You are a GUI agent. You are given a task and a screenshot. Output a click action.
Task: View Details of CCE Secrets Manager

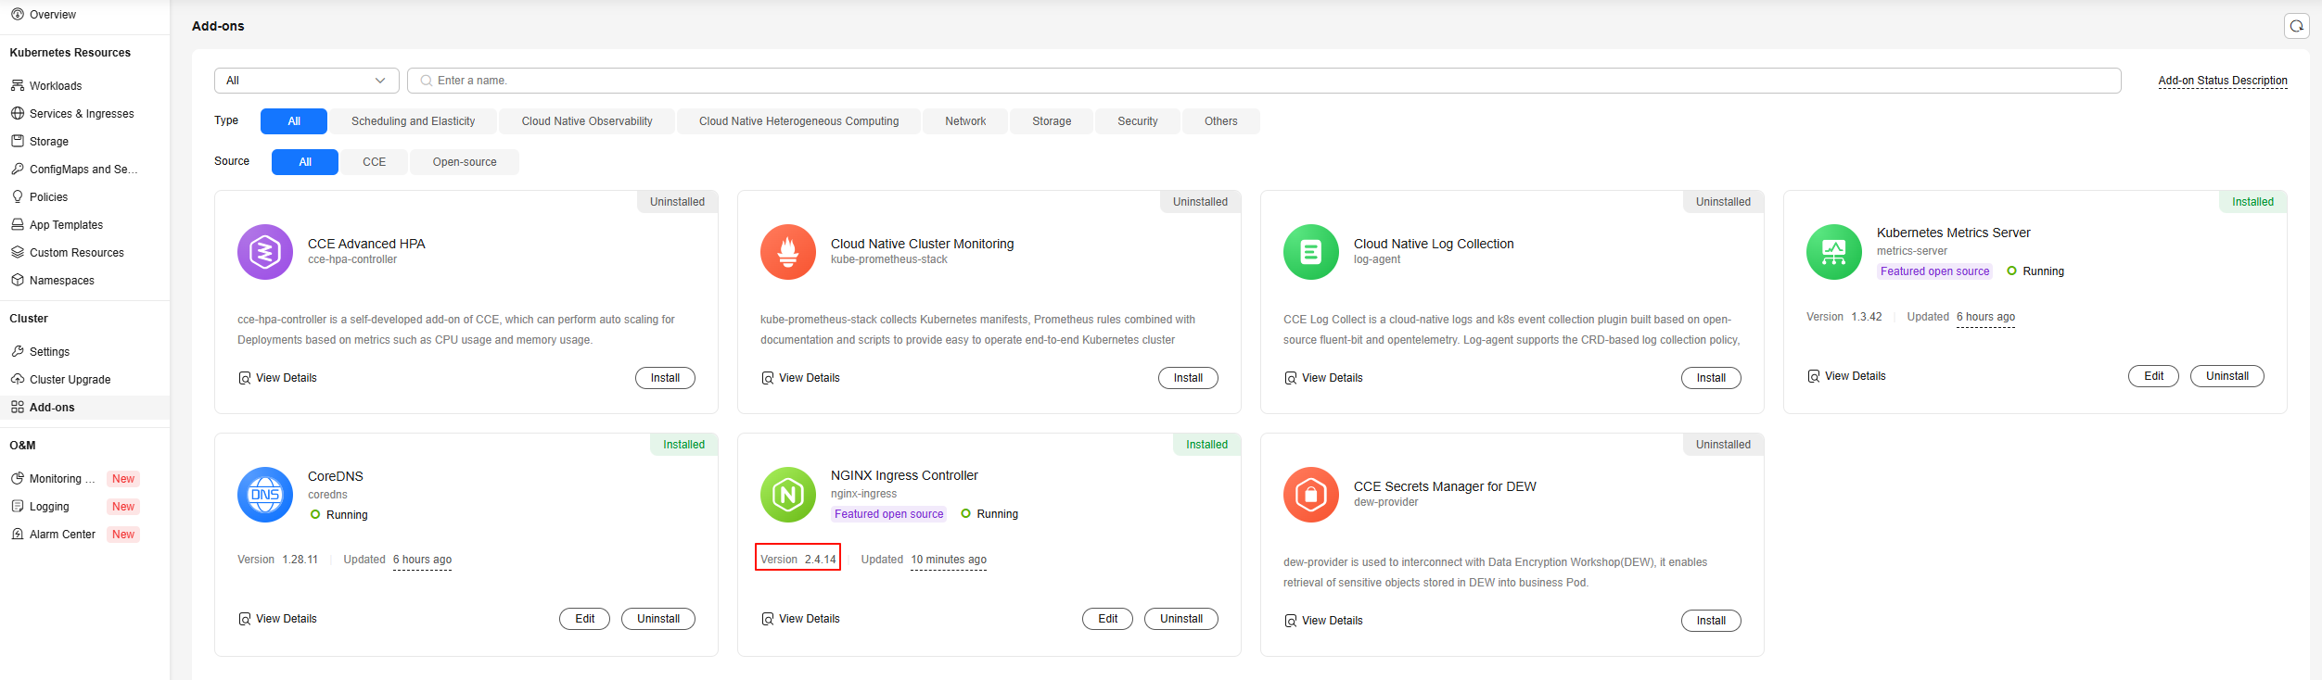[1323, 621]
